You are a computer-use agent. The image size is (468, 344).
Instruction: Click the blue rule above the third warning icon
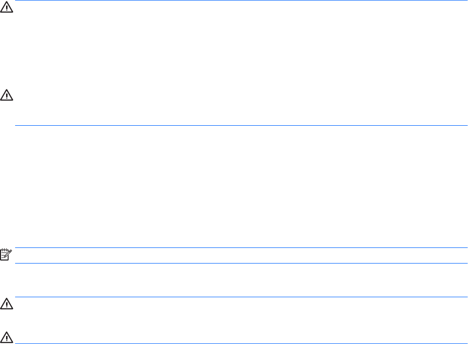[242, 297]
